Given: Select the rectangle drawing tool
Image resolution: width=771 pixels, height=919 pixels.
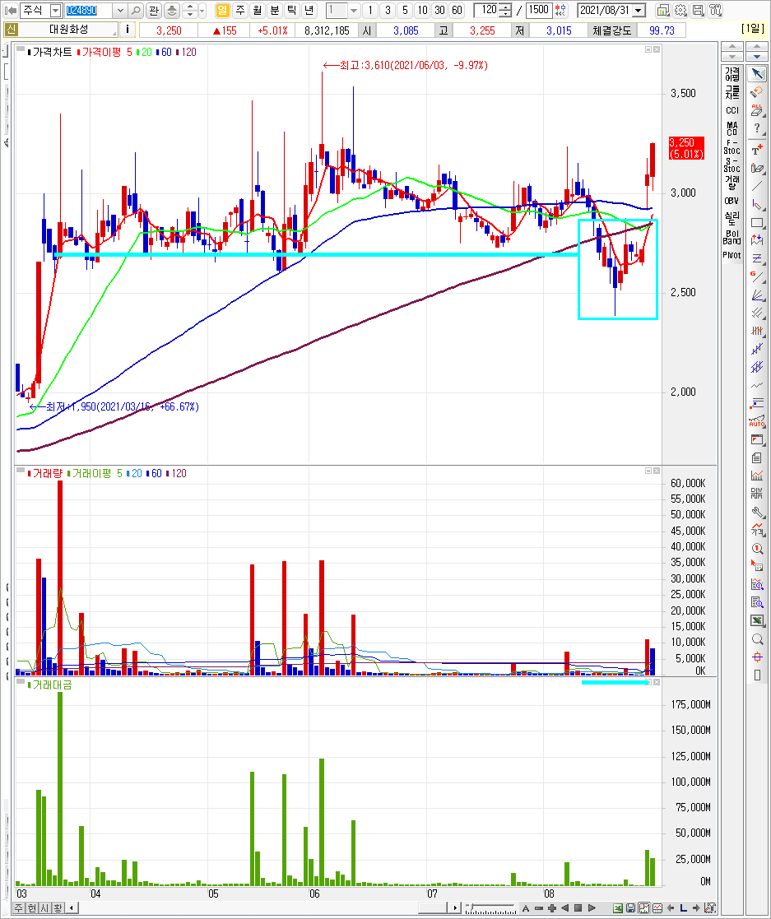Looking at the screenshot, I should (757, 223).
